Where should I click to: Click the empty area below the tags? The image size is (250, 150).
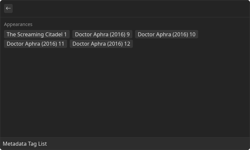click(125, 92)
